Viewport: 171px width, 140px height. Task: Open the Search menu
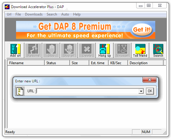(x=52, y=14)
